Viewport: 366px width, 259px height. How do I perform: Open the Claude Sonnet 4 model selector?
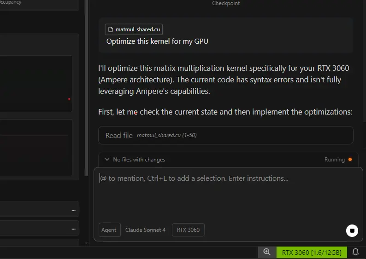145,230
